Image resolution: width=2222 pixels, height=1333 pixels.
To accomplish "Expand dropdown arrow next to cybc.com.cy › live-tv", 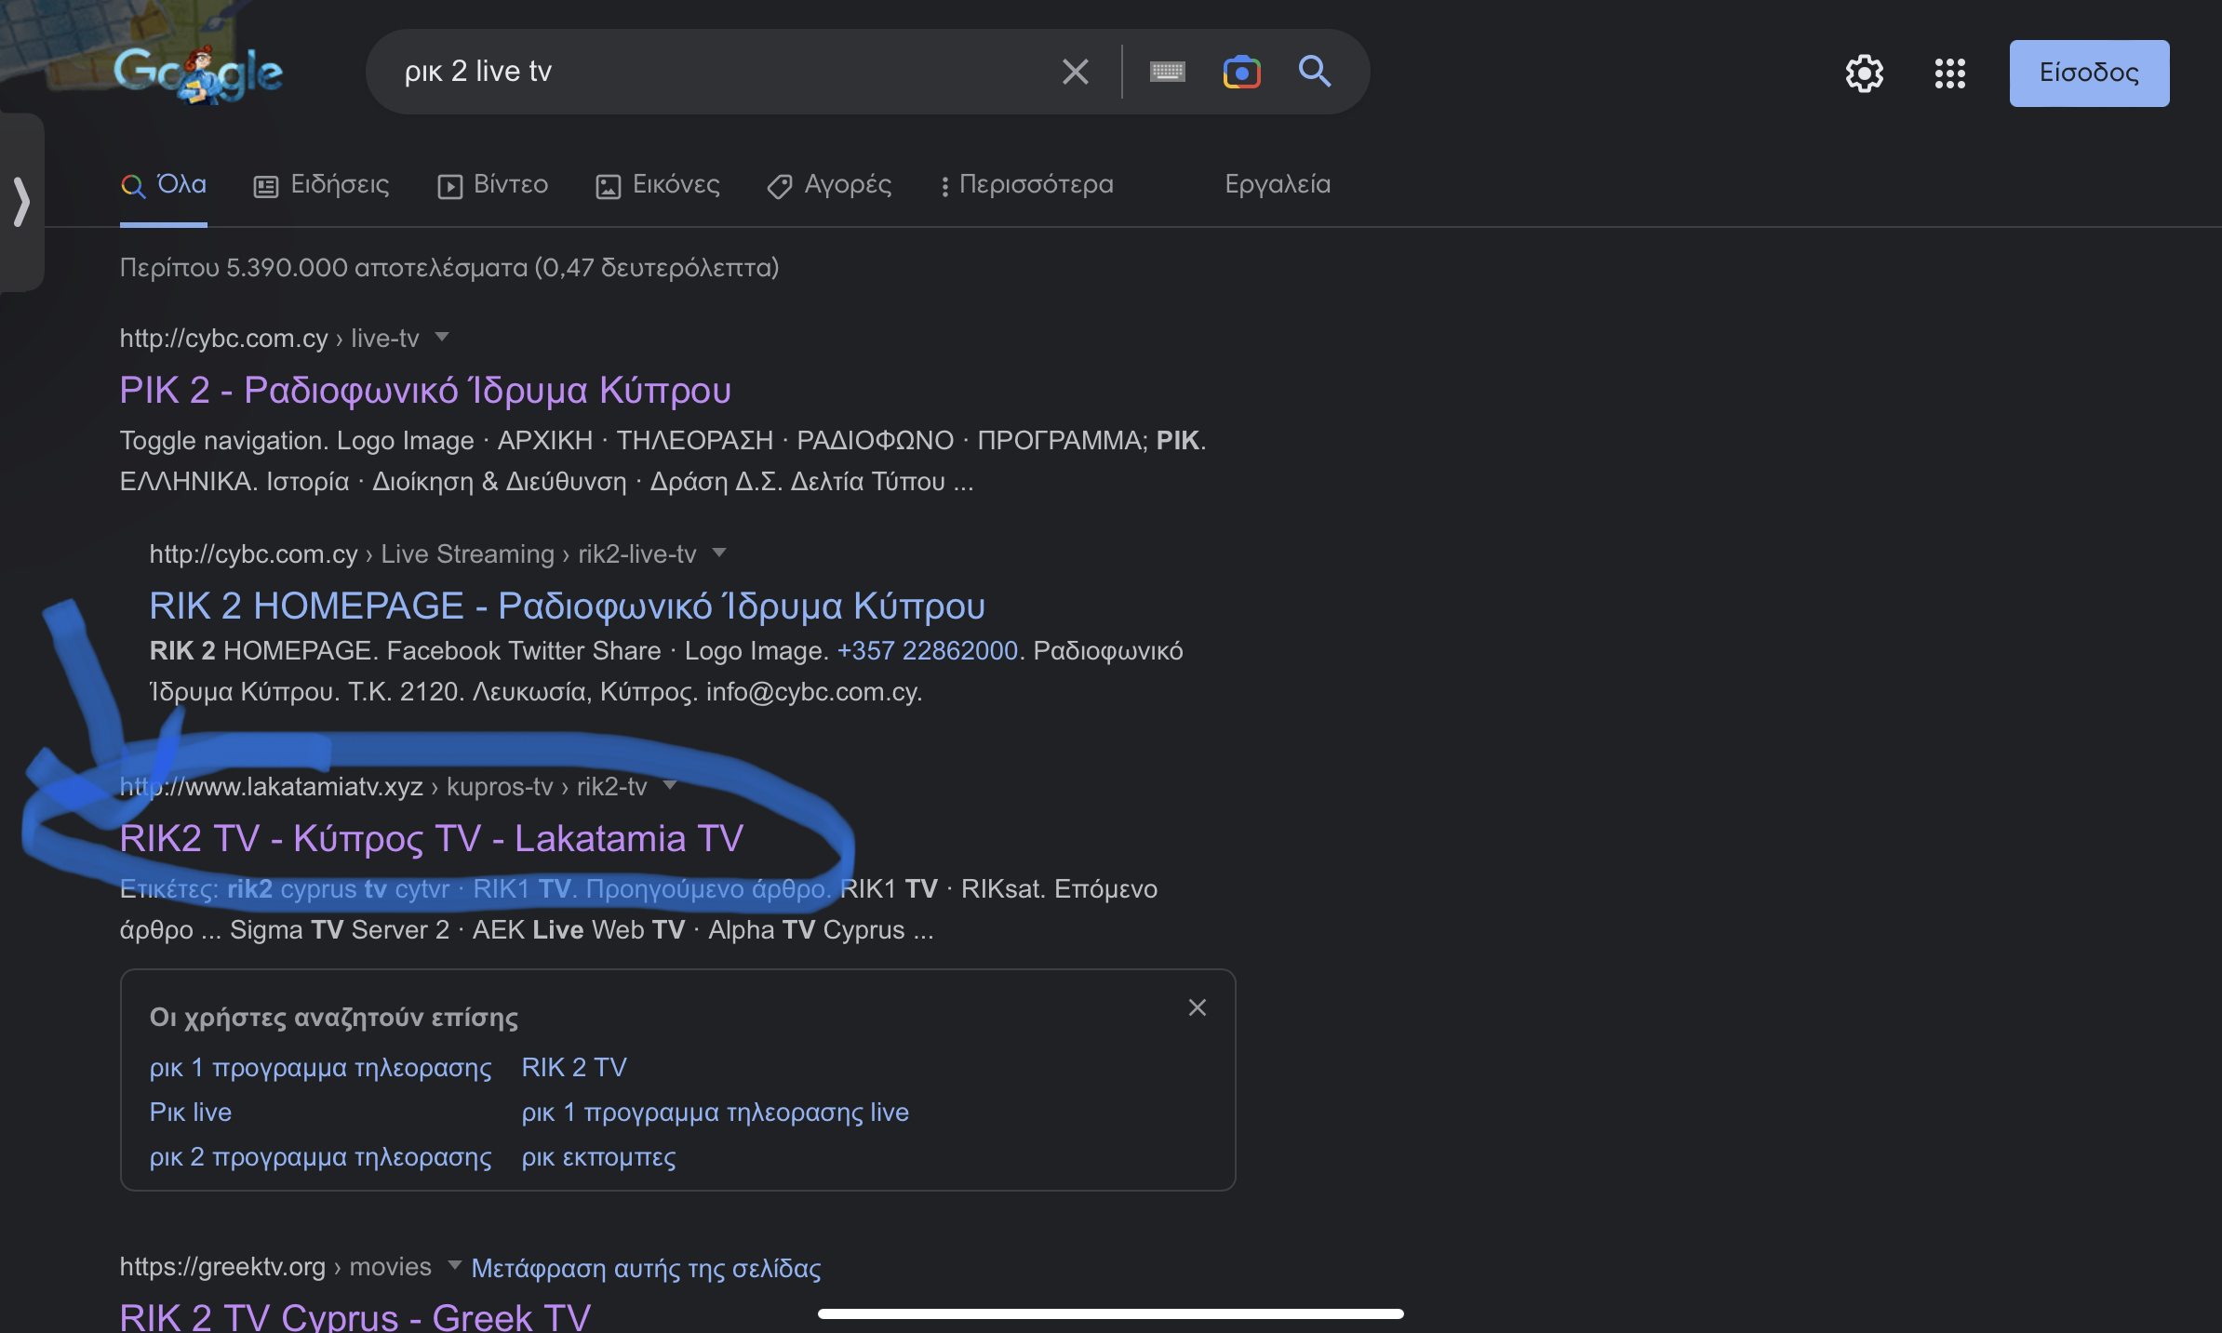I will click(442, 337).
